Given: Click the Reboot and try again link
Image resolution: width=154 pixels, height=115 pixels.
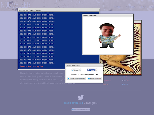Looking at the screenshot, I should [31, 66].
